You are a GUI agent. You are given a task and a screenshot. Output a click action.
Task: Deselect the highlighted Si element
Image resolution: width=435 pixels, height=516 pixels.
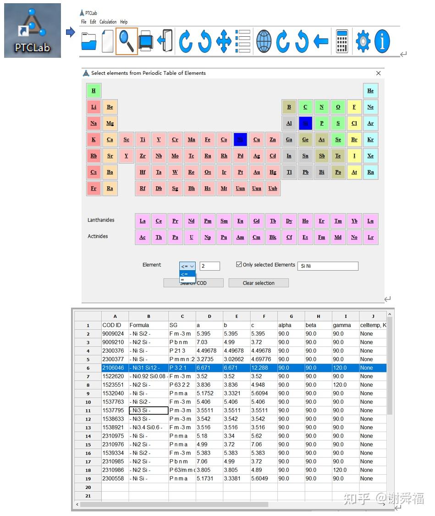click(305, 123)
